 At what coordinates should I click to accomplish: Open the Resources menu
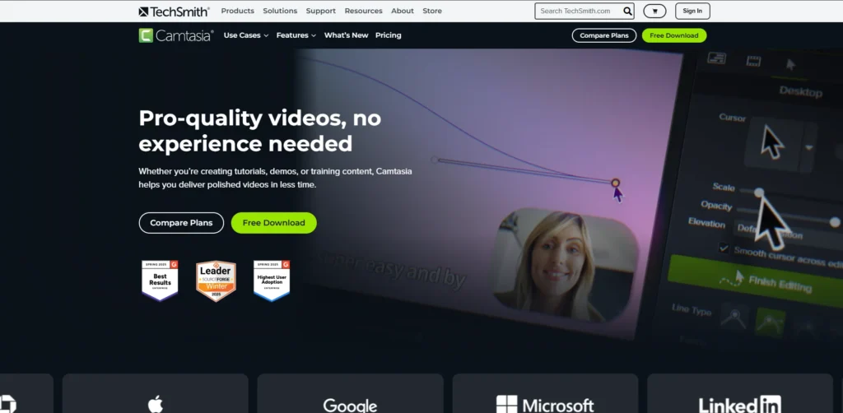[363, 11]
